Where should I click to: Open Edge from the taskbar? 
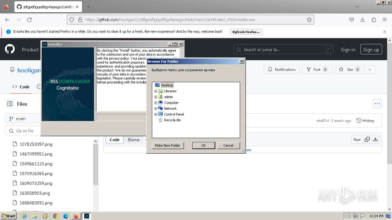(66, 216)
